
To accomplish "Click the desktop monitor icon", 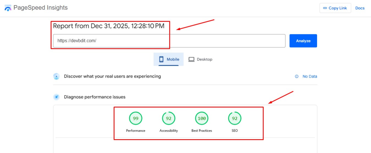I will (191, 59).
